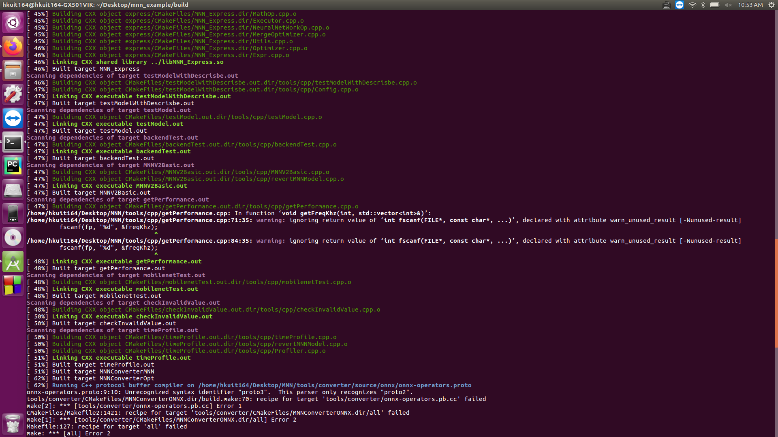
Task: Open System Settings tools icon in dock
Action: click(13, 93)
